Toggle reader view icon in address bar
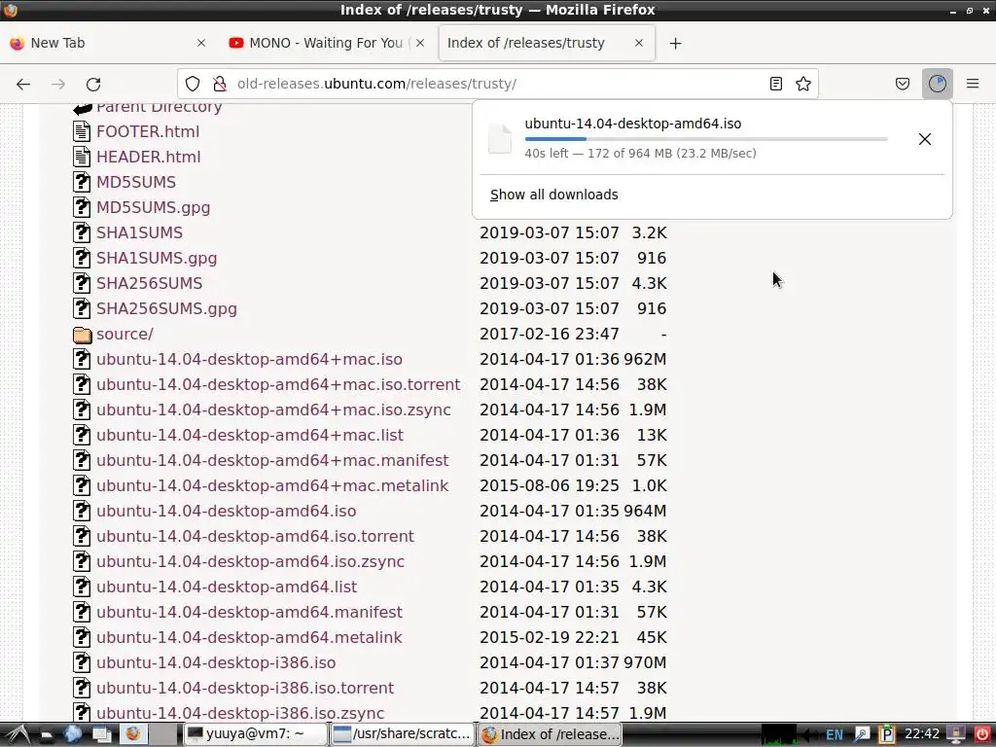996x747 pixels. pos(775,84)
